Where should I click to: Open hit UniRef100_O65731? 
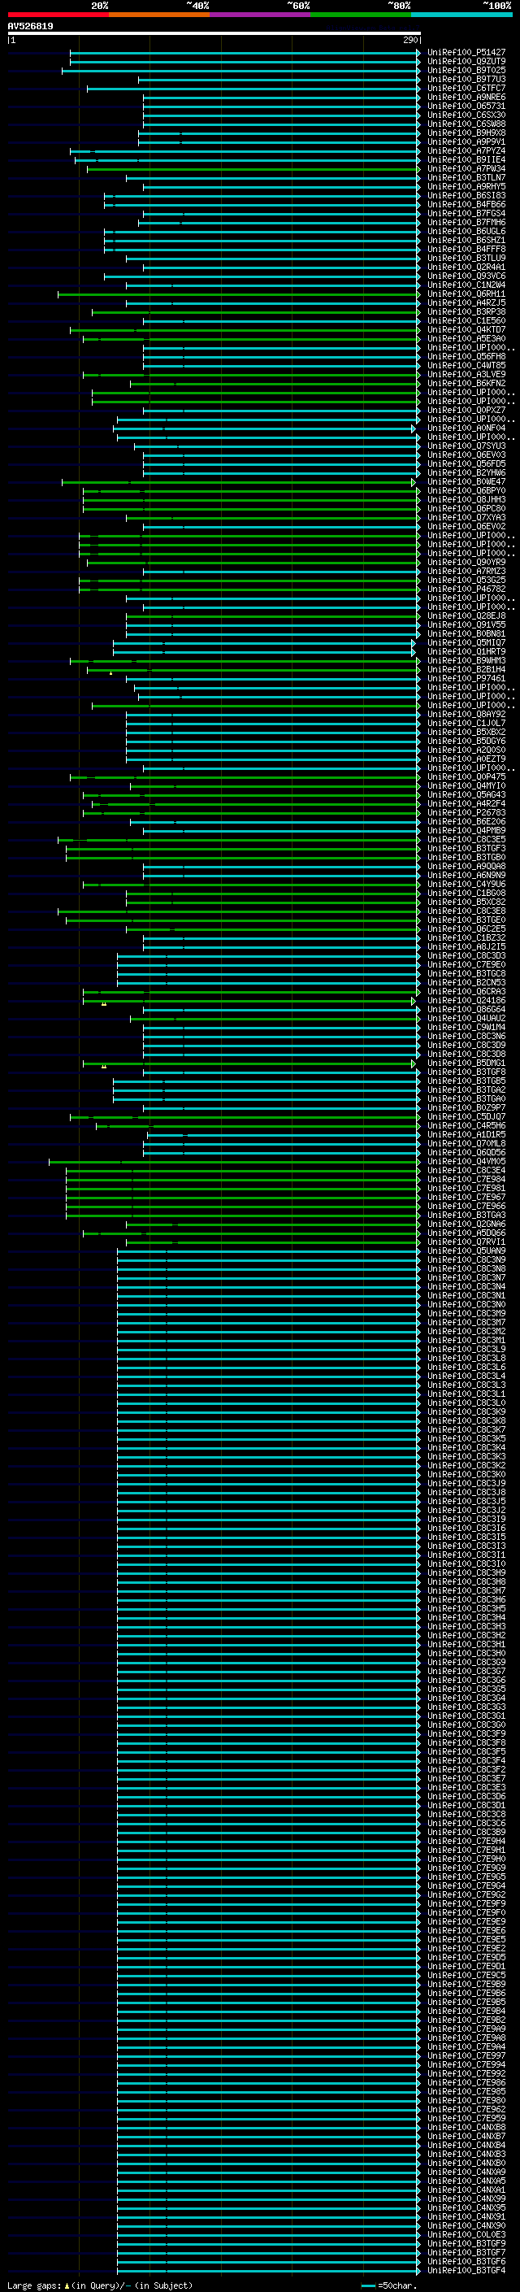coord(466,106)
